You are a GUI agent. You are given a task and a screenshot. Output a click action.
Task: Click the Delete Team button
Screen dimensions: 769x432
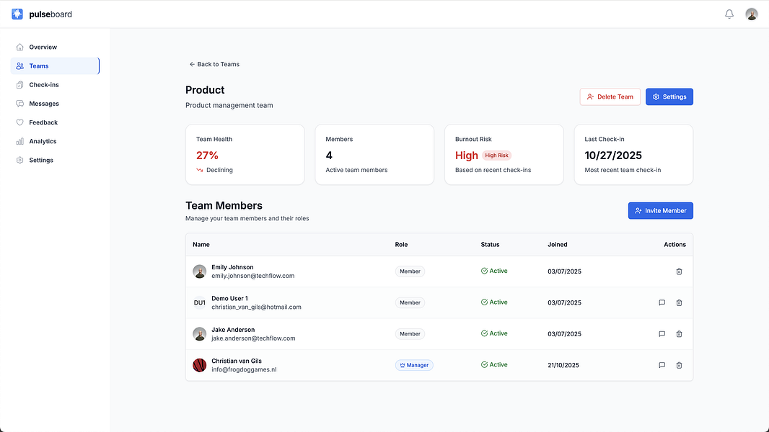[x=610, y=96]
